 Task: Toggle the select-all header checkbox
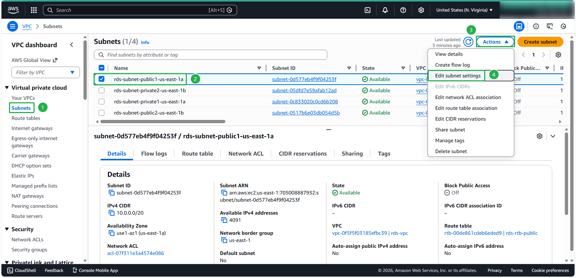(x=102, y=68)
